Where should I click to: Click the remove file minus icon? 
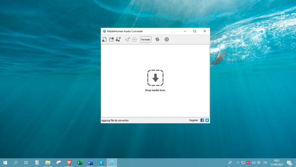134,39
